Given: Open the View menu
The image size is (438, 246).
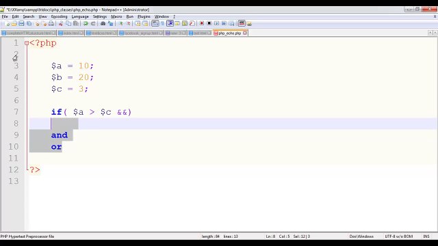Looking at the screenshot, I should click(x=42, y=16).
